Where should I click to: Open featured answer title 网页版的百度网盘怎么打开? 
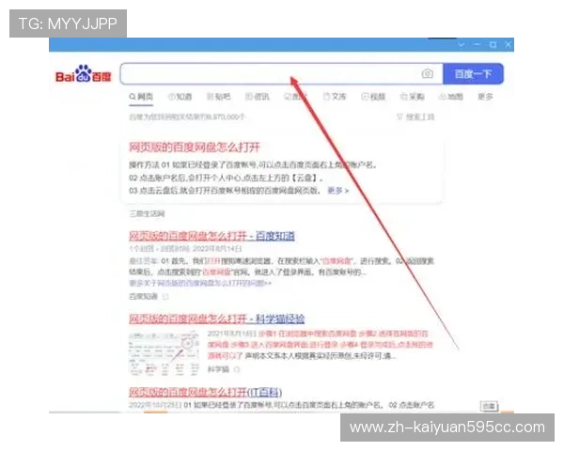195,148
